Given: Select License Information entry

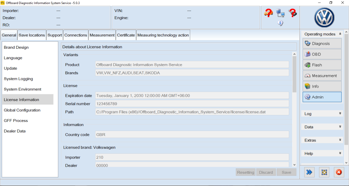Looking at the screenshot, I should tap(28, 99).
